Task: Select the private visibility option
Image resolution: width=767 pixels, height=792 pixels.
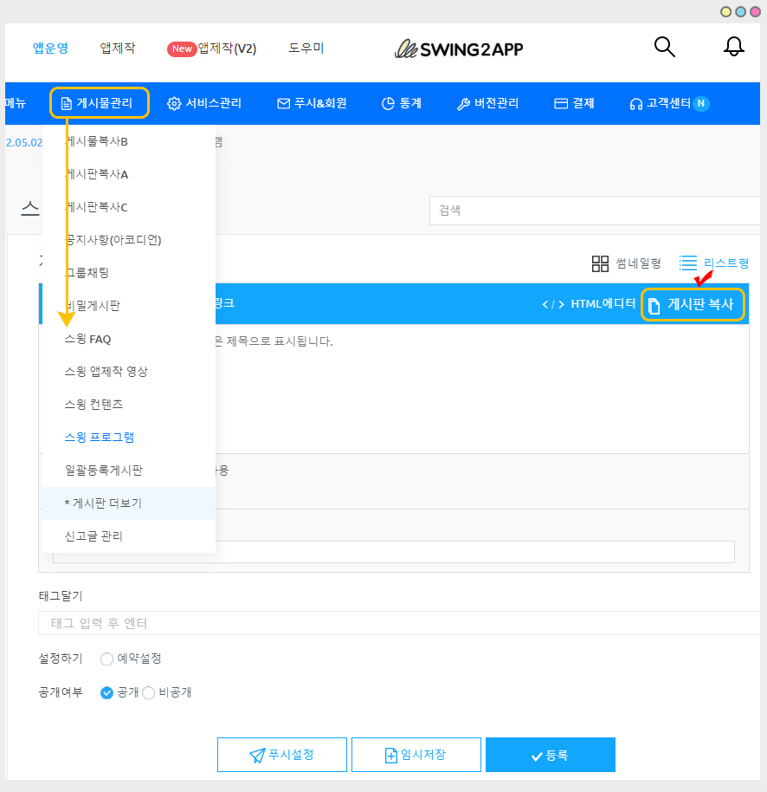Action: [148, 692]
